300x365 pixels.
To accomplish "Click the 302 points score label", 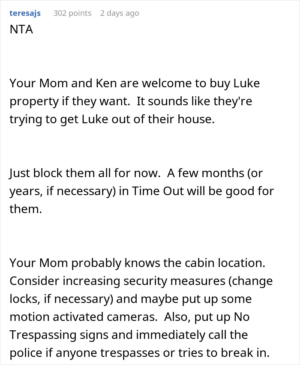I will pos(72,13).
